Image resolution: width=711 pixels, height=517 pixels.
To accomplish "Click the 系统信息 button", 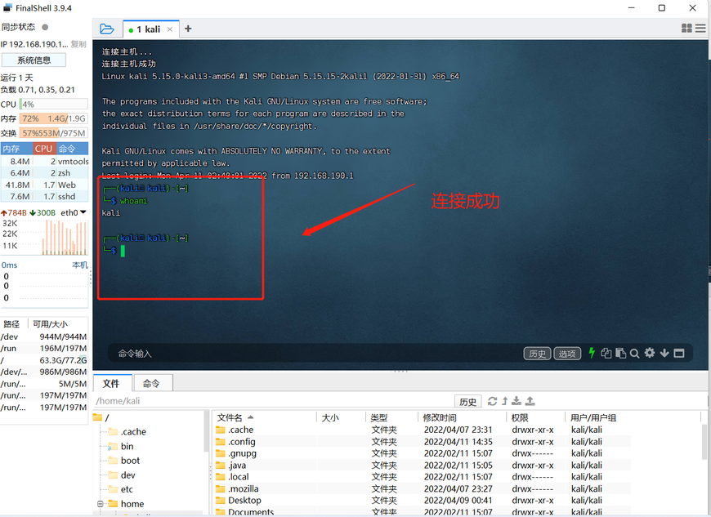I will click(34, 60).
